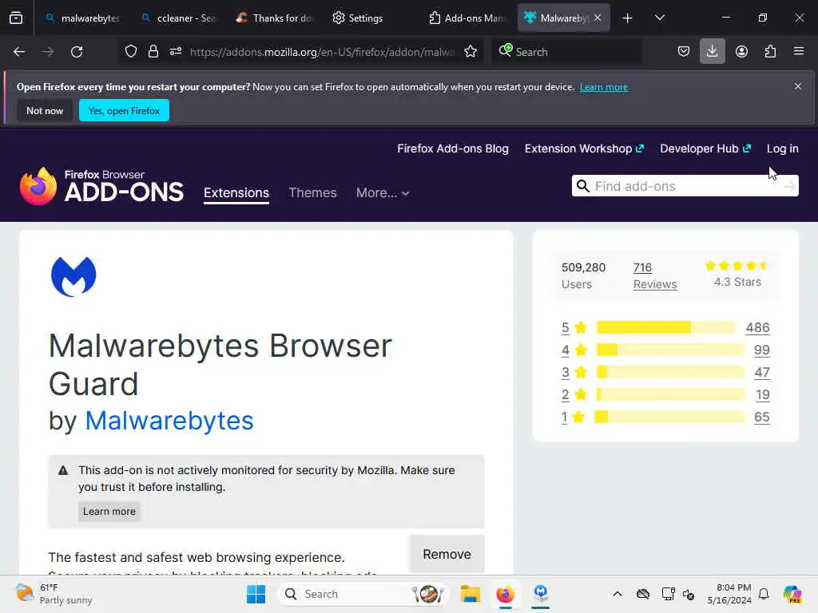
Task: Open the Firefox application menu
Action: click(799, 52)
